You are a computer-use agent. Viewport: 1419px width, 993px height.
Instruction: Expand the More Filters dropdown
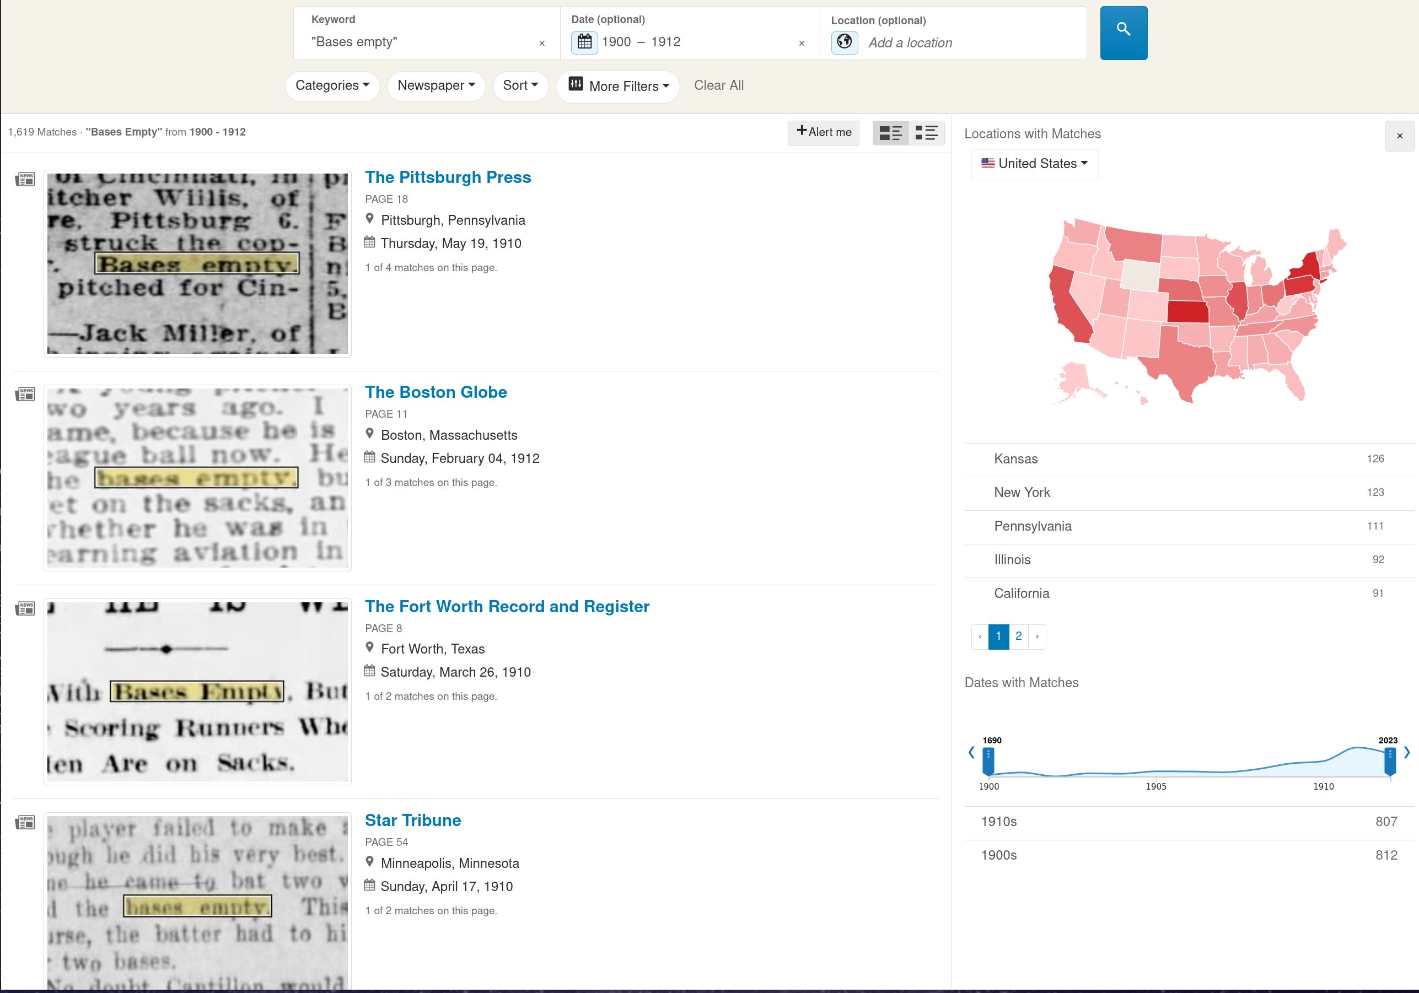(x=618, y=86)
